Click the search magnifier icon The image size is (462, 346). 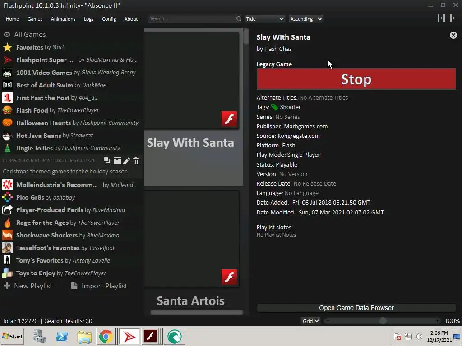[239, 19]
